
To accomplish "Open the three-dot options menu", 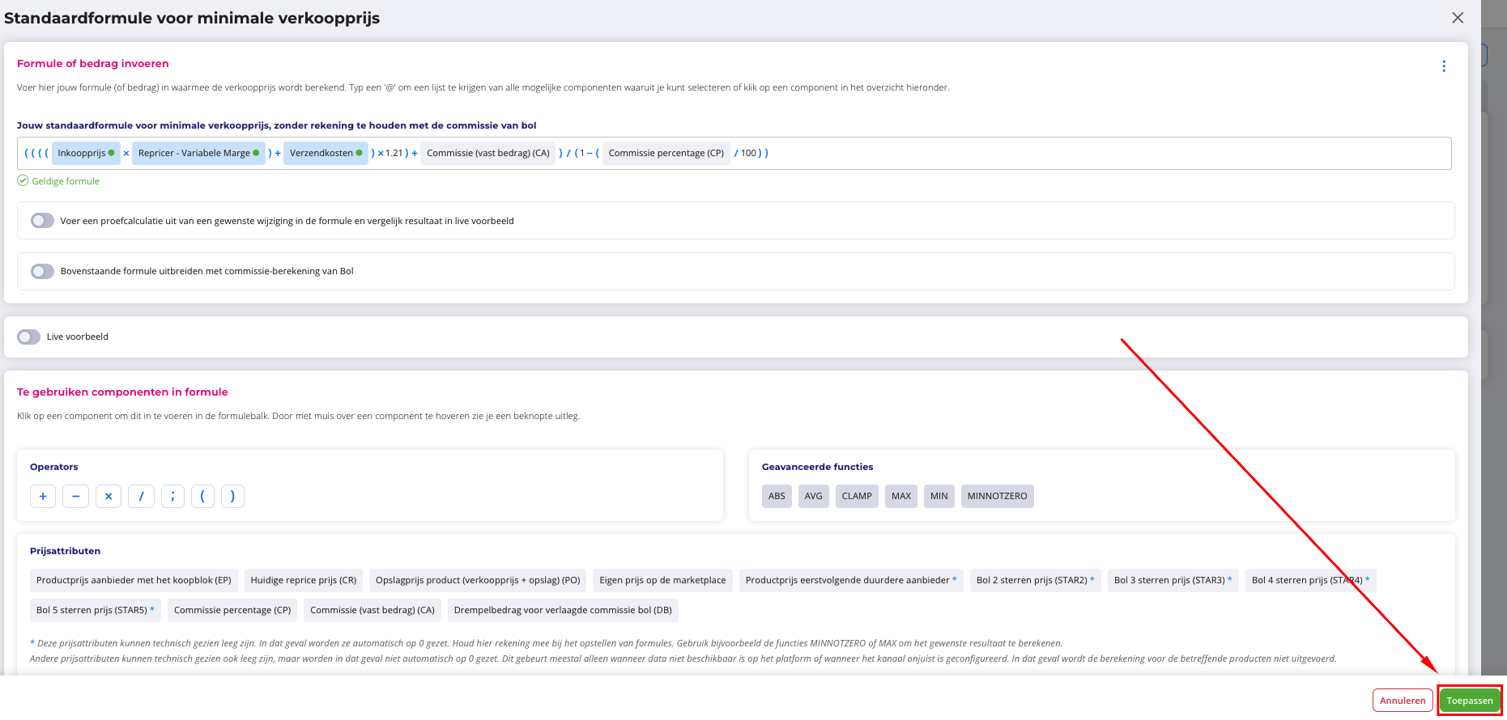I will click(1444, 66).
